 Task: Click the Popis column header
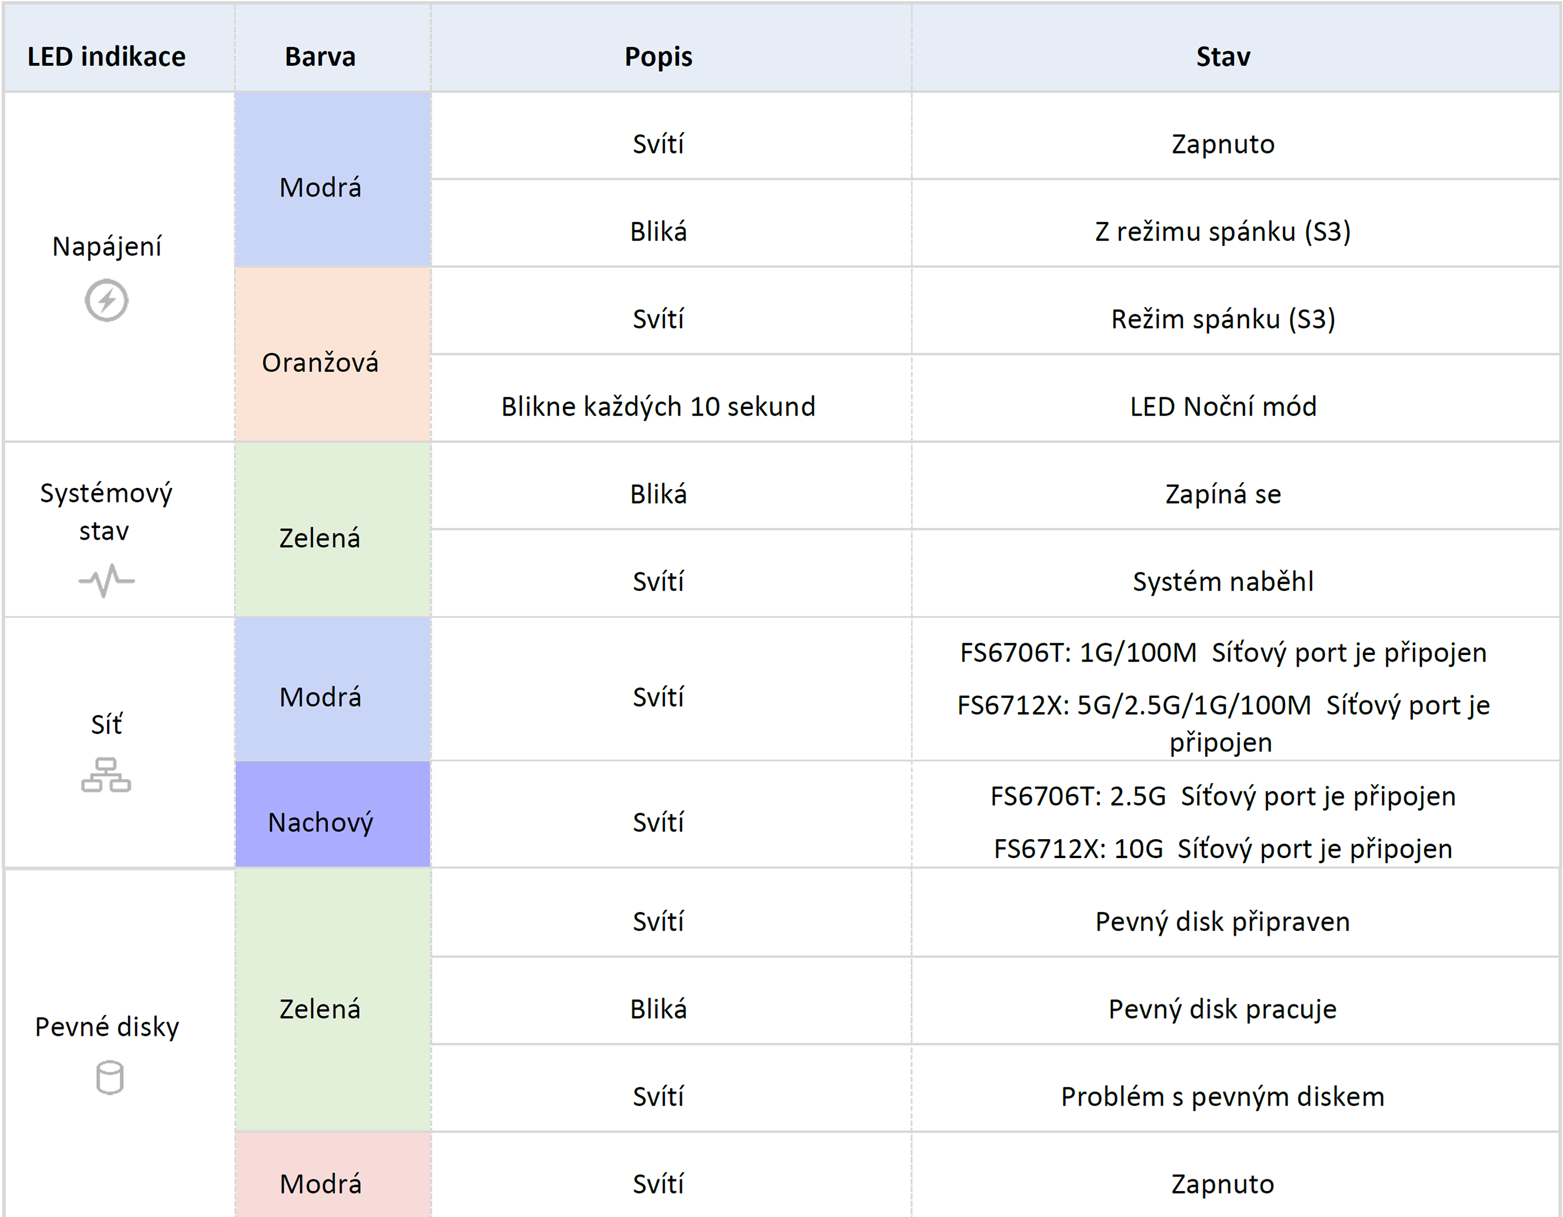pos(659,56)
